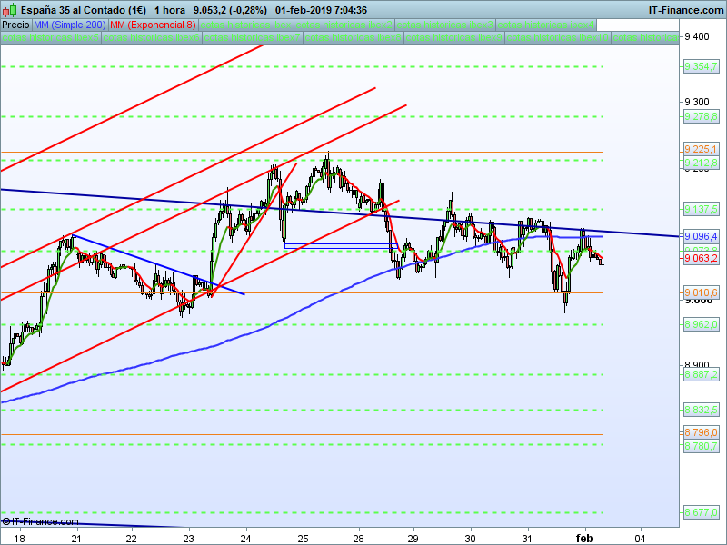Click the green price level label 8.962,0
This screenshot has height=545, width=727.
pos(701,324)
